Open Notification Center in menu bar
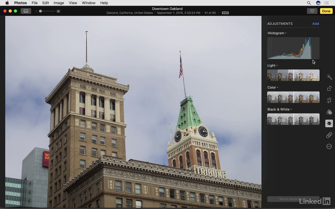Viewport: 335px width, 209px height. [327, 3]
